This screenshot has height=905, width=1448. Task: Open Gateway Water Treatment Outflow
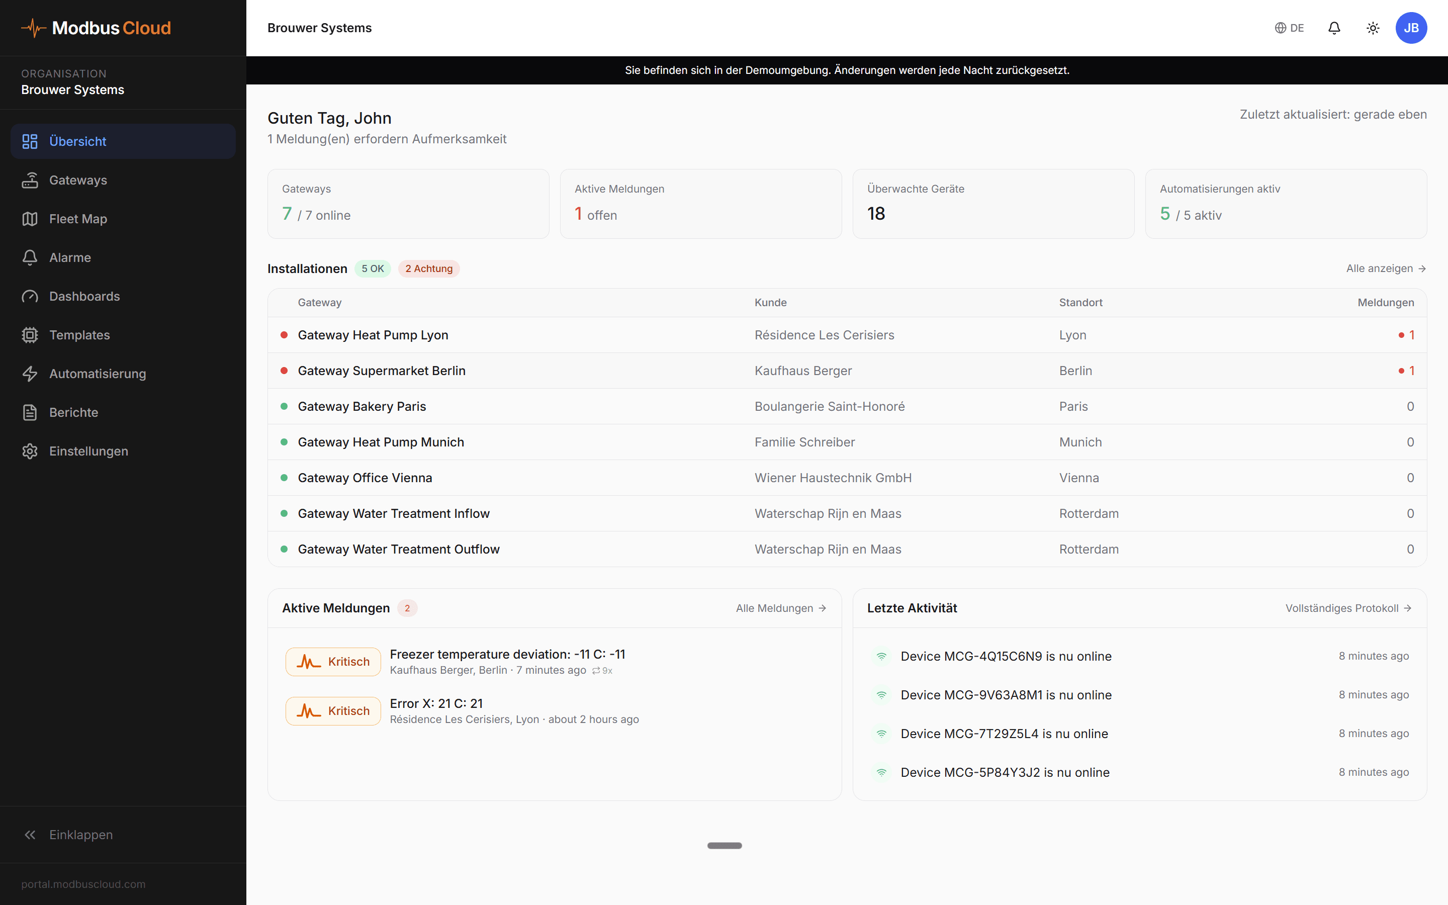847,550
